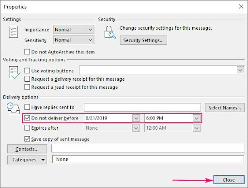Uncheck Do not deliver before
The width and height of the screenshot is (248, 188).
pyautogui.click(x=27, y=118)
